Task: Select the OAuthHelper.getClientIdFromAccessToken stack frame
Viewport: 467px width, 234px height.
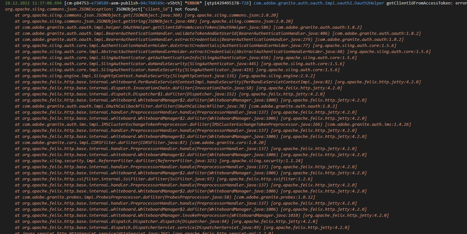Action: pyautogui.click(x=188, y=27)
